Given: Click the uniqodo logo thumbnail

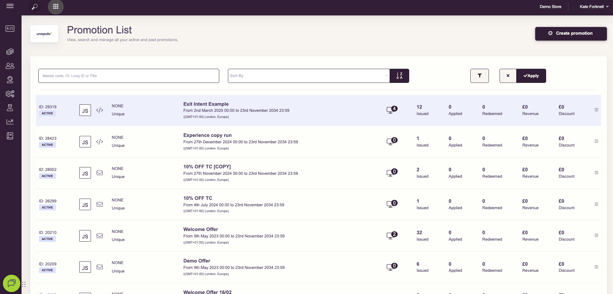Looking at the screenshot, I should (x=44, y=34).
